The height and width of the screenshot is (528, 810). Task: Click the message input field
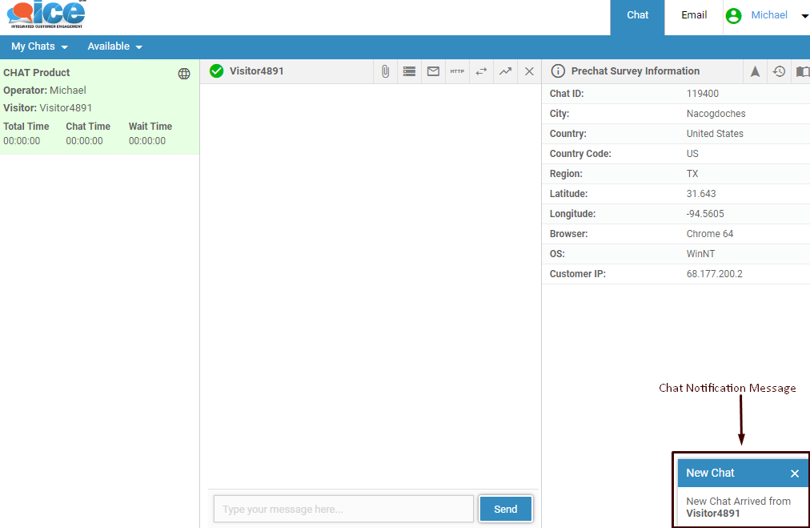(343, 509)
